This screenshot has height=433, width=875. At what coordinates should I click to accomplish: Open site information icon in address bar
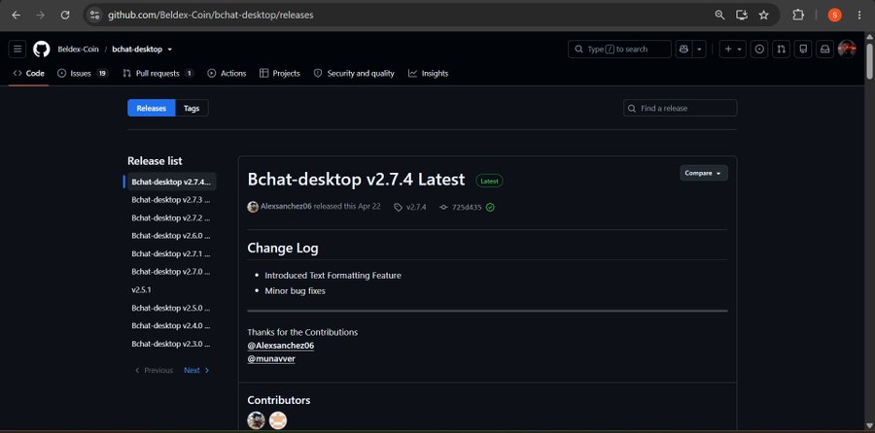coord(95,15)
